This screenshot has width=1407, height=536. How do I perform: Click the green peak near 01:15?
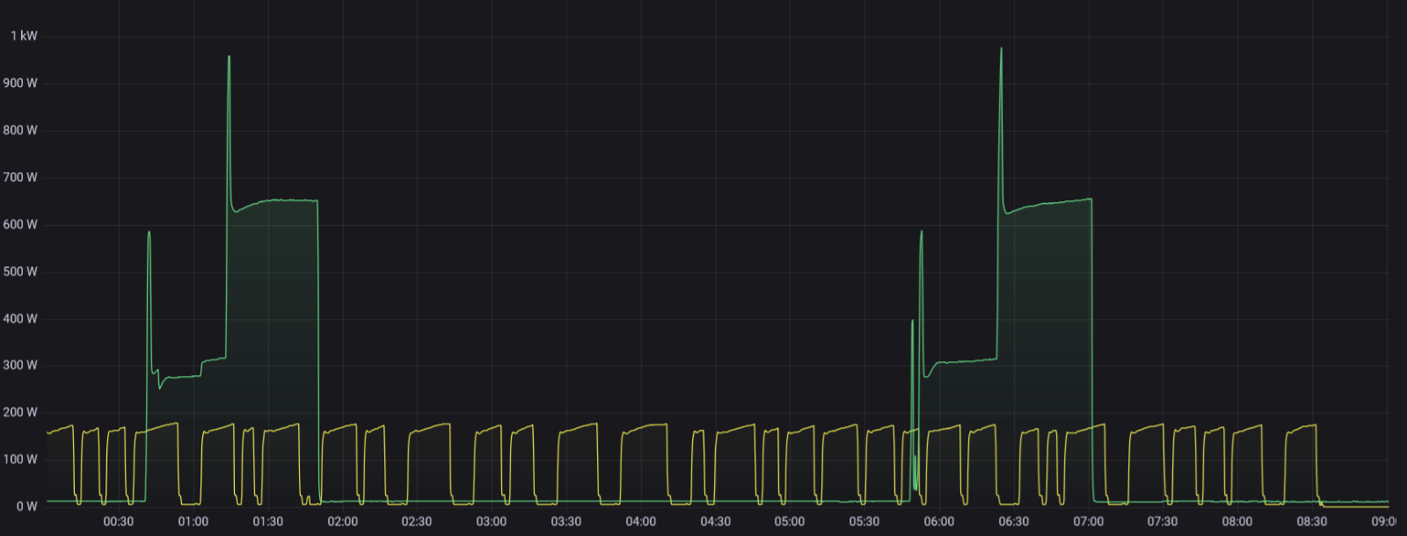pos(230,58)
